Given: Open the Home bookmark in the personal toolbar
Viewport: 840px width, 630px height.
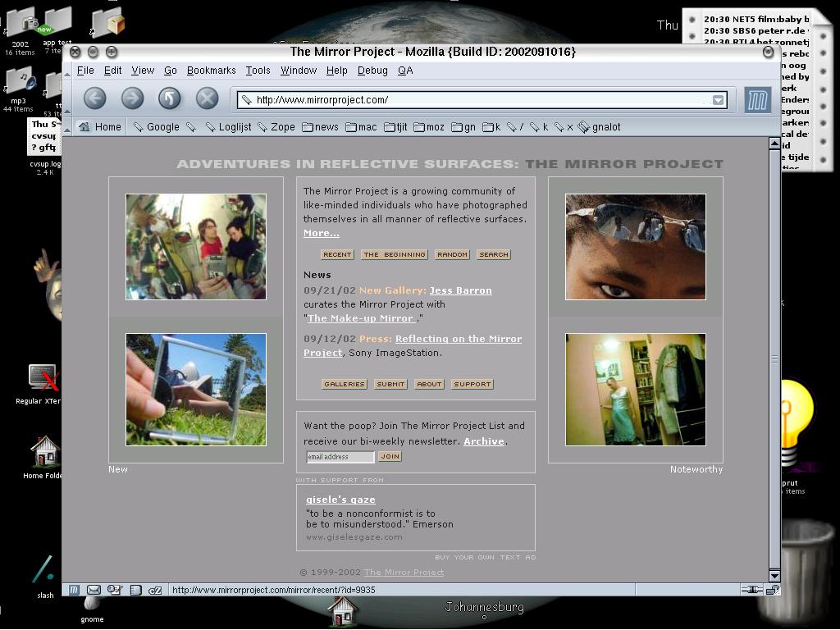Looking at the screenshot, I should pyautogui.click(x=99, y=127).
